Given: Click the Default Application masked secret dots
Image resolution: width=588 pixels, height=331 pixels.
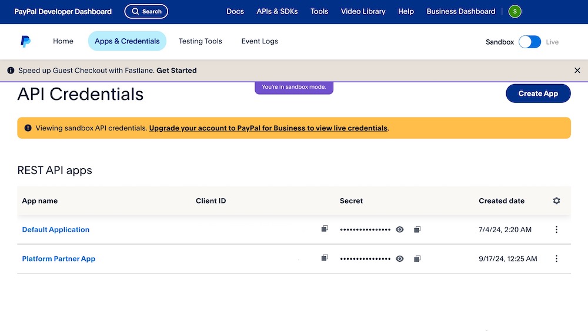Looking at the screenshot, I should pos(365,229).
